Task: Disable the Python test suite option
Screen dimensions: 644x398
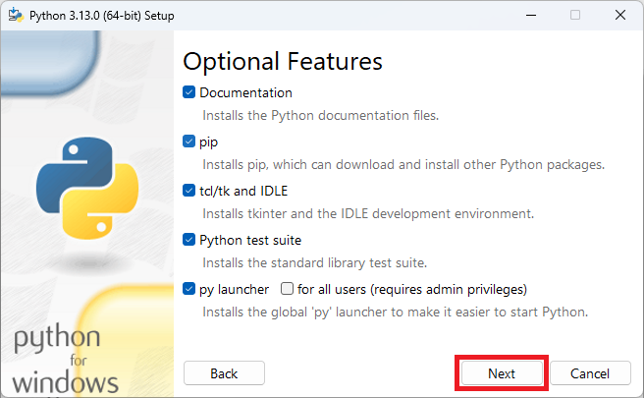Action: [188, 240]
